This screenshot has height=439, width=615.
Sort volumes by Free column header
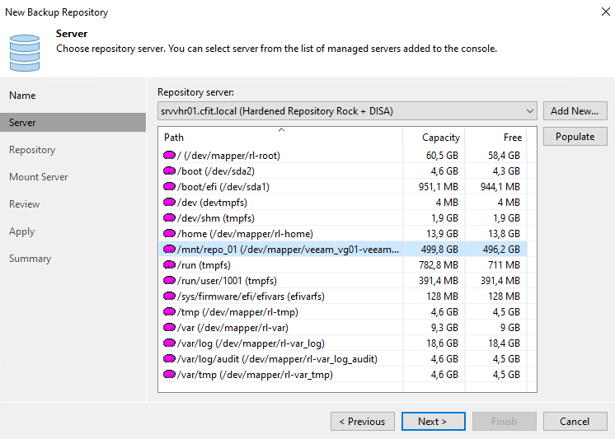pyautogui.click(x=496, y=138)
